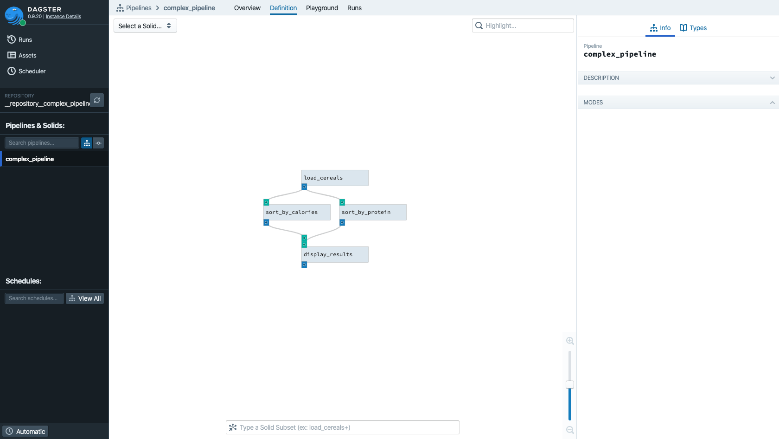Expand the DESCRIPTION section chevron
Image resolution: width=779 pixels, height=439 pixels.
coord(772,78)
